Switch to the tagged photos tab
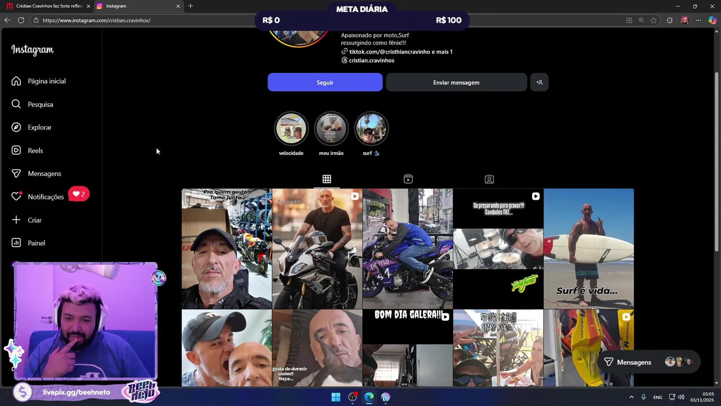 click(489, 179)
